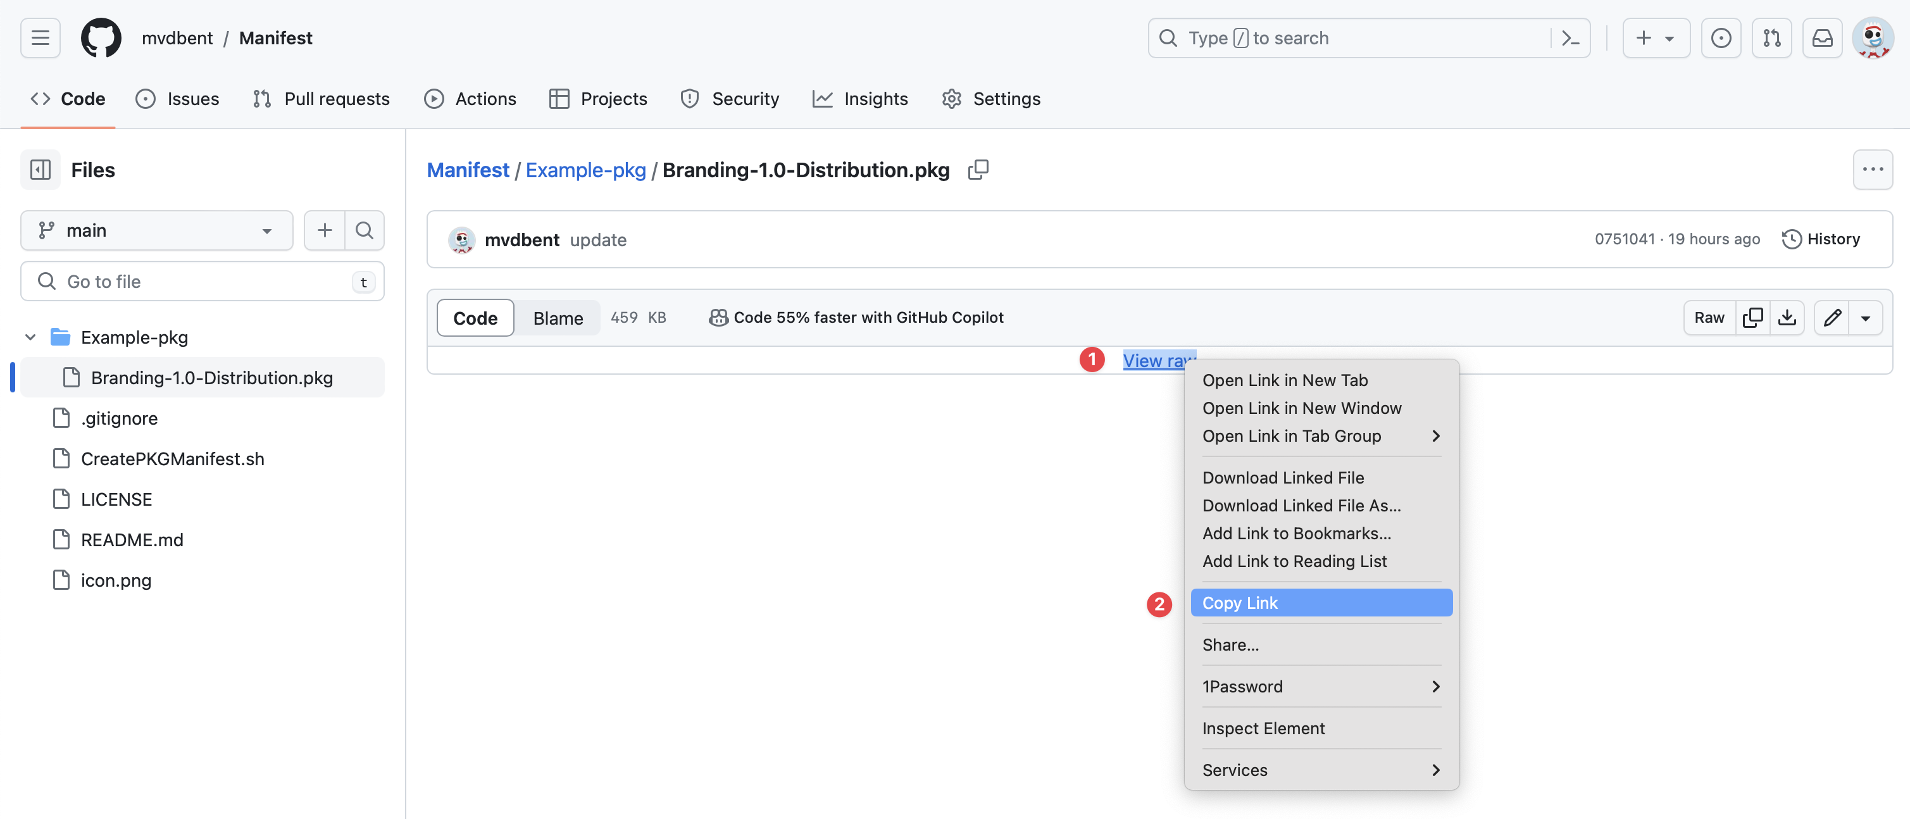Click Example-pkg breadcrumb link

[586, 170]
